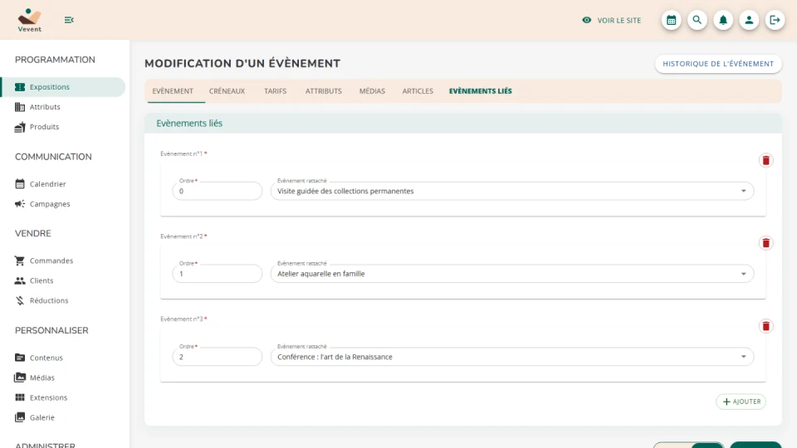This screenshot has height=448, width=797.
Task: Open user account icon
Action: (749, 20)
